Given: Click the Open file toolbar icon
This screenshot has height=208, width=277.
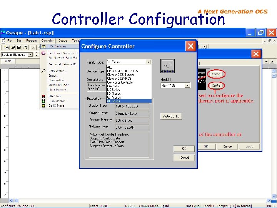Looking at the screenshot, I should pos(13,47).
